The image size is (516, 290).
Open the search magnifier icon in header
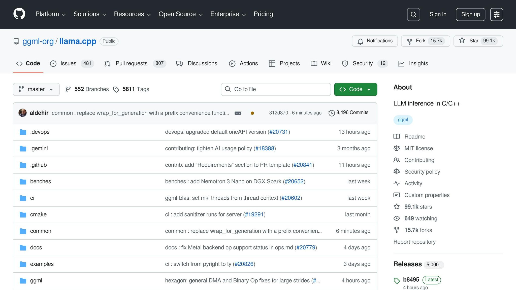413,14
